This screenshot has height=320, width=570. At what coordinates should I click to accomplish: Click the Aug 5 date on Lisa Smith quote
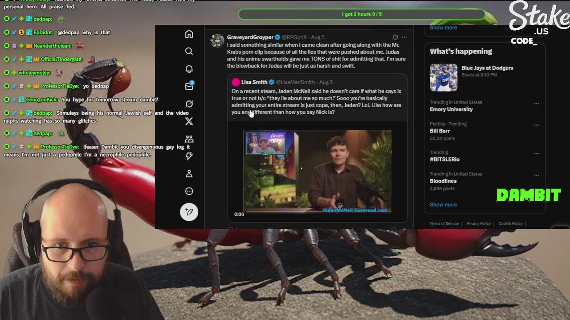[326, 82]
